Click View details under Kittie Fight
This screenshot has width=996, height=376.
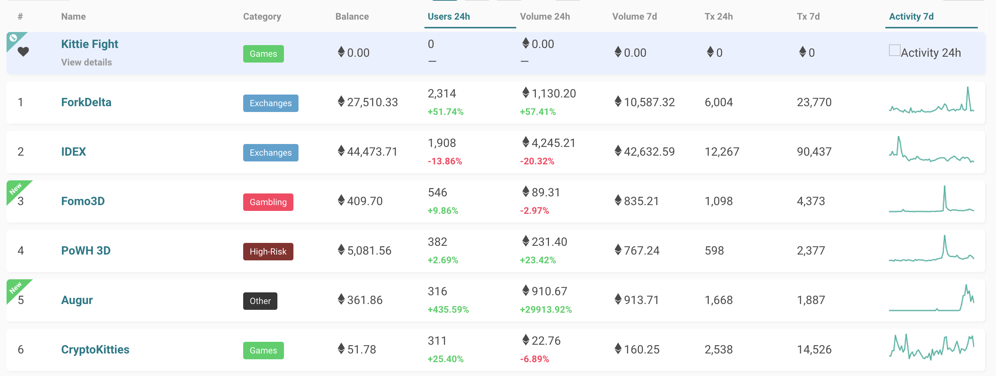click(86, 62)
